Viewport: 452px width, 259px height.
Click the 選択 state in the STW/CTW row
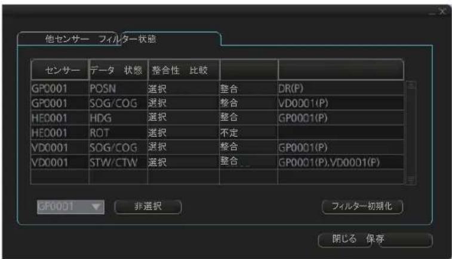(183, 162)
